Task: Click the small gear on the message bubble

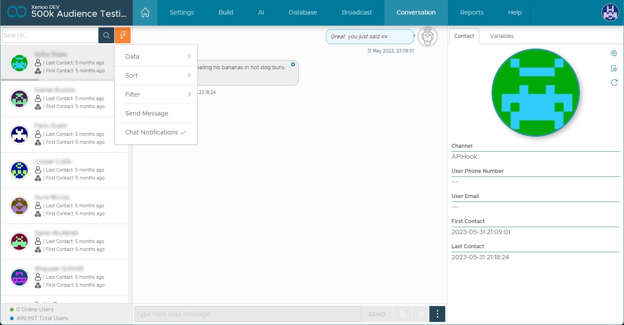Action: point(293,64)
